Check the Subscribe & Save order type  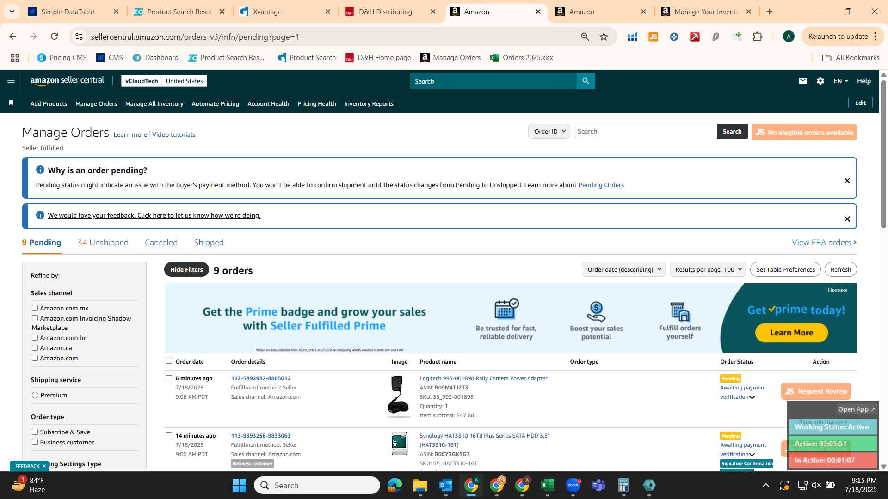coord(35,432)
